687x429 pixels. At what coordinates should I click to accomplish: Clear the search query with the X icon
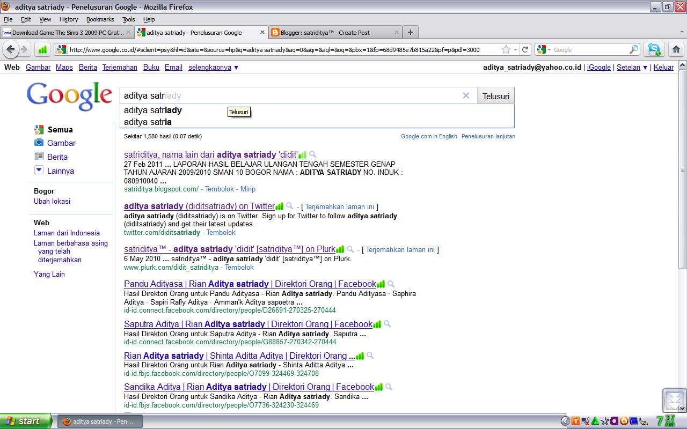pos(466,95)
